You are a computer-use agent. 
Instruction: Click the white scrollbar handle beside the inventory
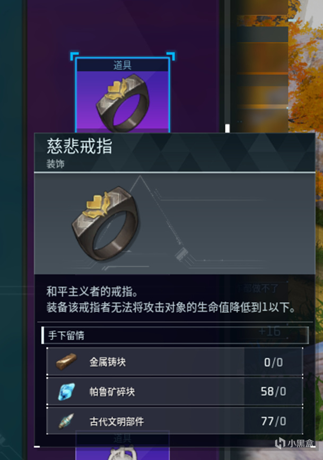click(x=228, y=128)
